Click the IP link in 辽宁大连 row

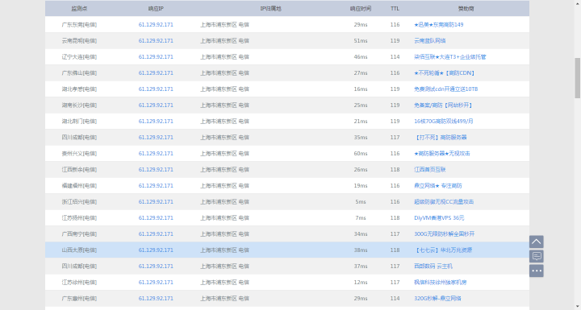point(156,57)
